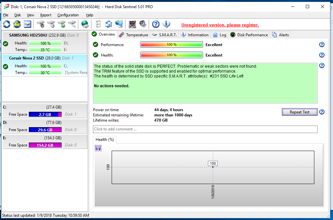Click the 100 data point on health graph
The image size is (333, 220).
click(213, 167)
